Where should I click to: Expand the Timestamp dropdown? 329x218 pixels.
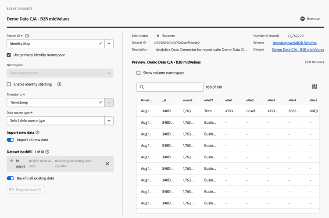109,103
